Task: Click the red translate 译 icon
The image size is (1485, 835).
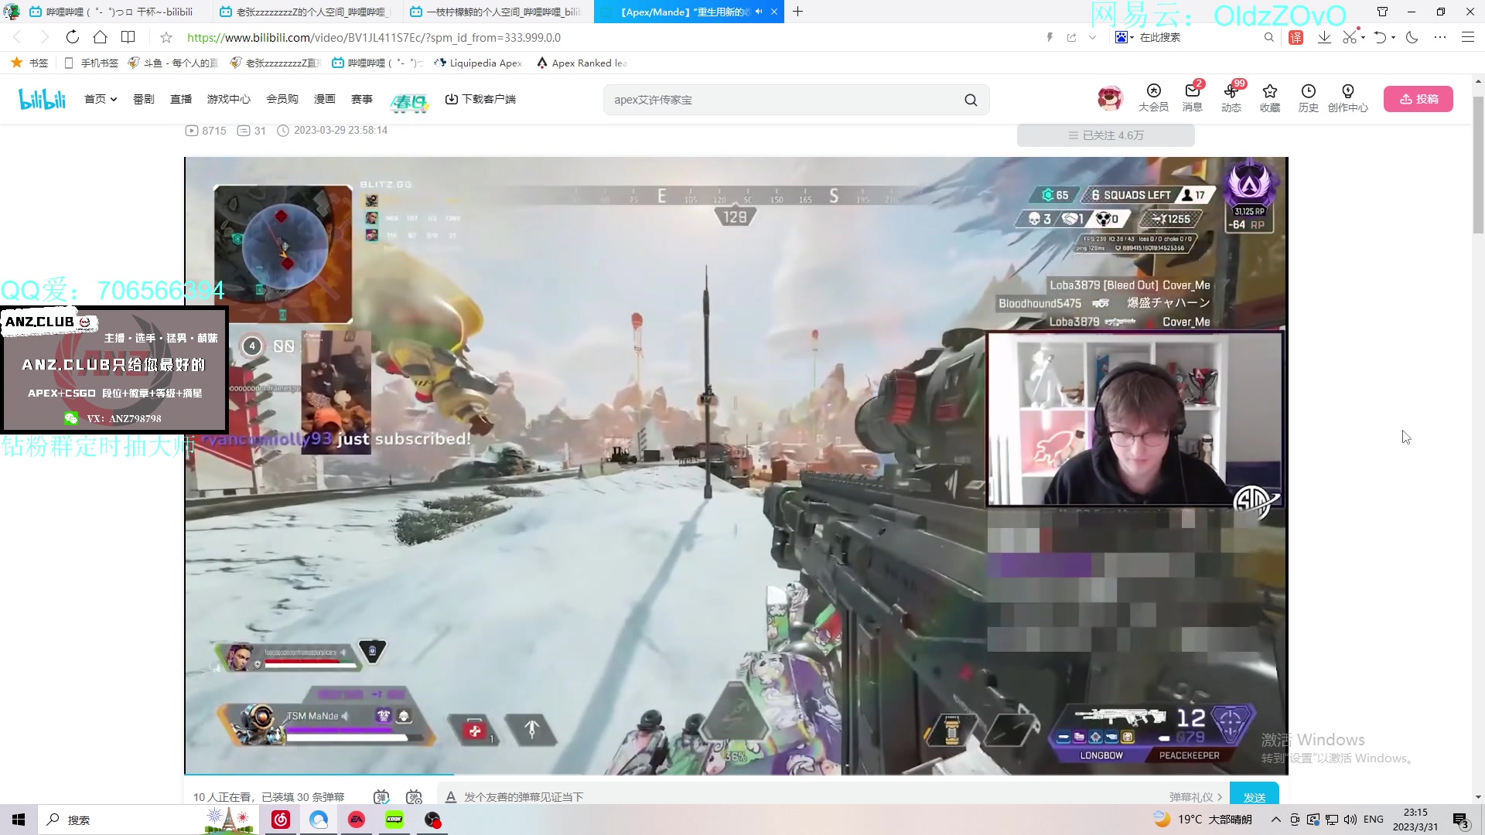Action: tap(1296, 37)
